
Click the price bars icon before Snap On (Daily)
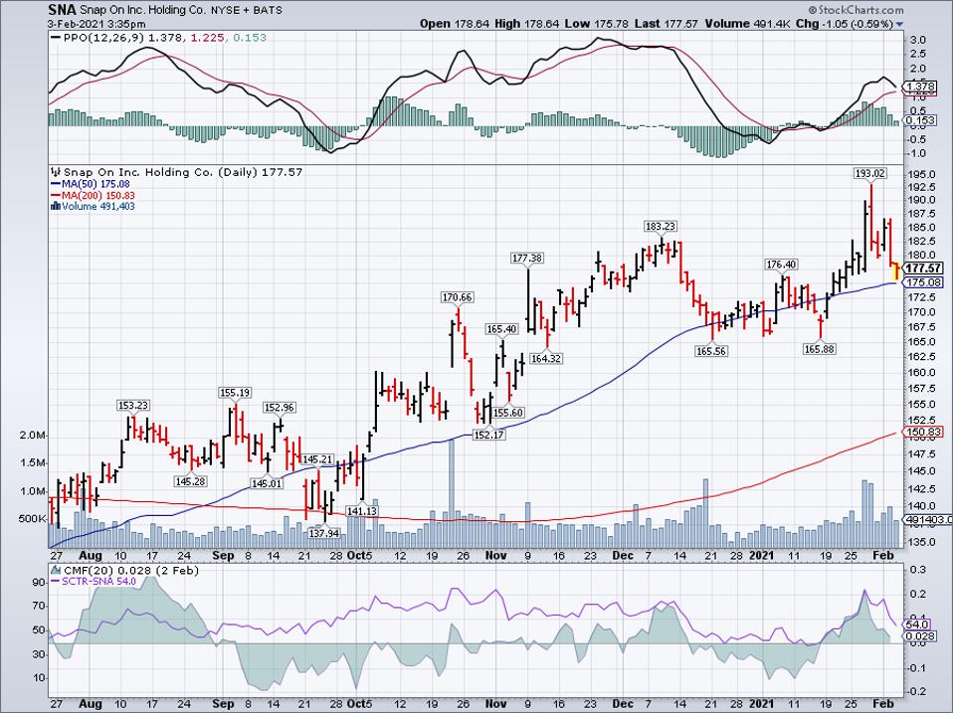coord(56,172)
